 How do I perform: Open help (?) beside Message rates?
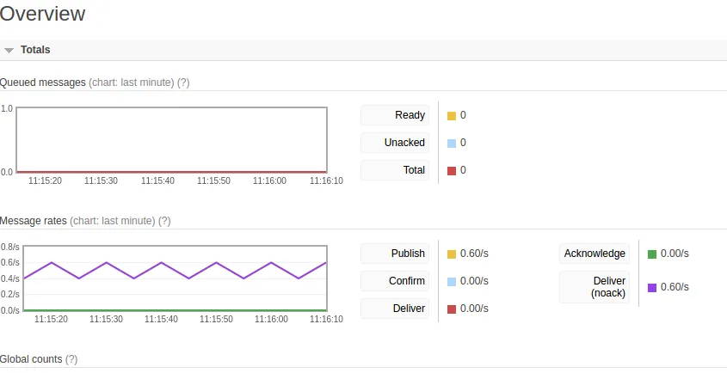tap(164, 221)
